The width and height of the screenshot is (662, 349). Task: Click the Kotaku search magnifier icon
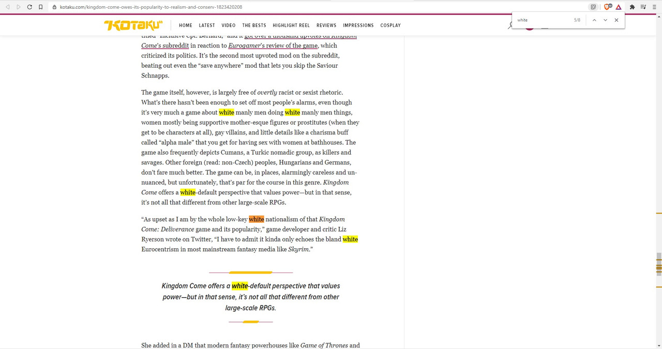click(510, 25)
